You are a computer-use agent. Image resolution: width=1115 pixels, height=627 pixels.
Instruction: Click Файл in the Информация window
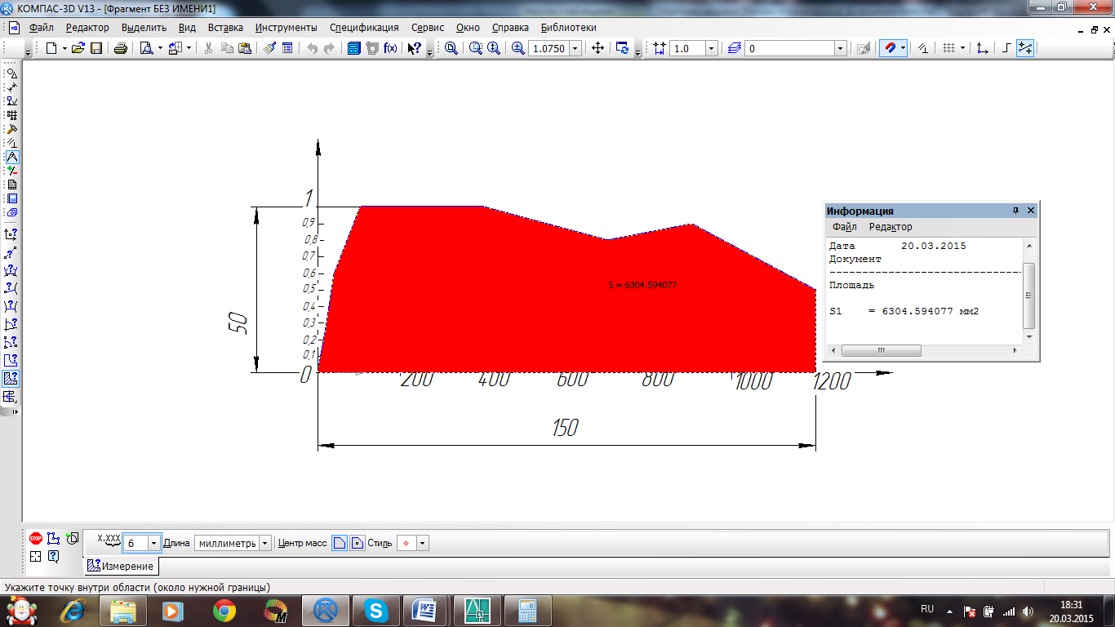[844, 227]
